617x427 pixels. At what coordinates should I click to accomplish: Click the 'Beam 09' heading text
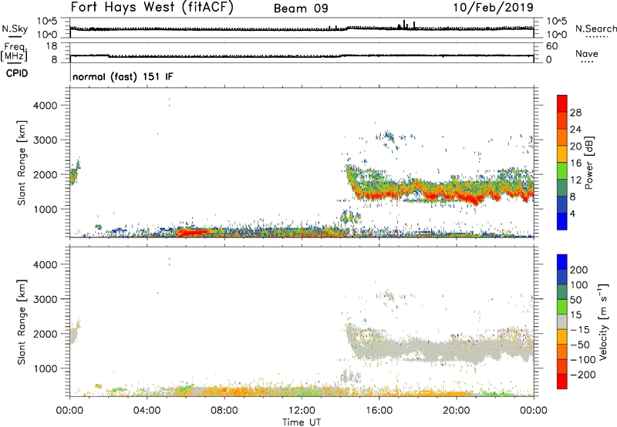[x=301, y=8]
